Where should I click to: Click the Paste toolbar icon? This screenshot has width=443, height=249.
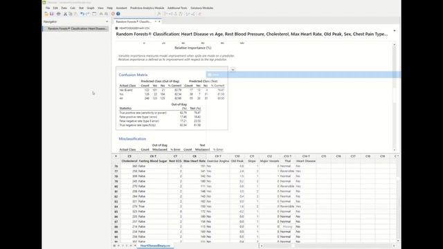[75, 14]
